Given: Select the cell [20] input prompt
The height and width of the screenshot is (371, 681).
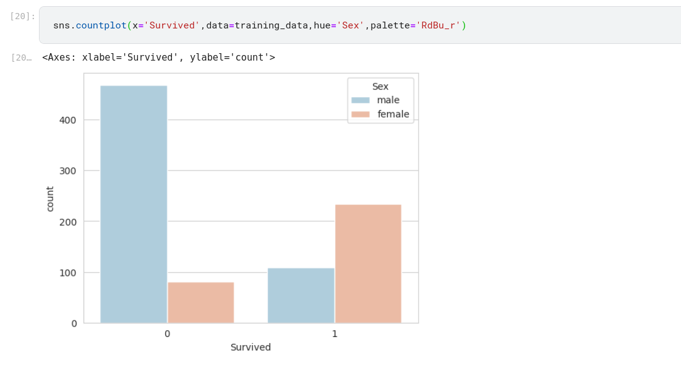Looking at the screenshot, I should pyautogui.click(x=22, y=16).
